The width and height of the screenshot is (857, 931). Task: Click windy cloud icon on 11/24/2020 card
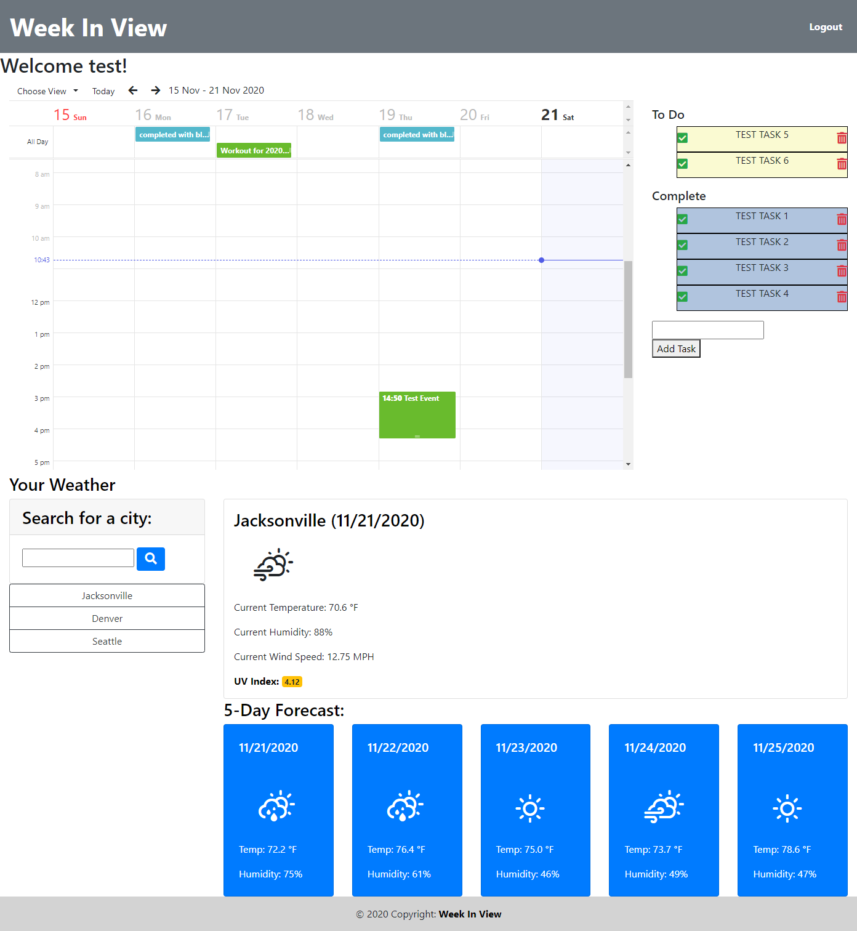tap(664, 807)
